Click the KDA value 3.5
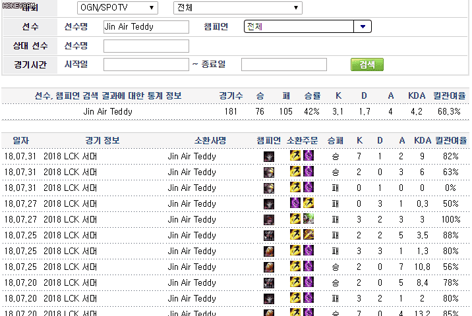This screenshot has width=472, height=316. coord(423,236)
